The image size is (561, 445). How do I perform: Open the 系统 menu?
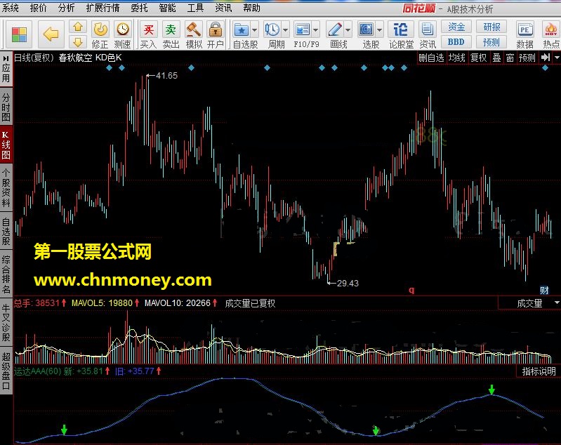[10, 8]
